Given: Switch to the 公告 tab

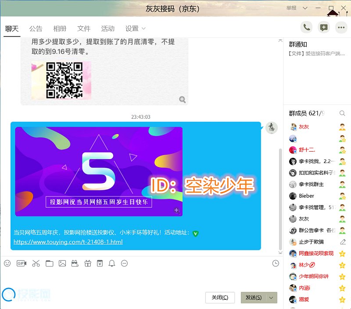Looking at the screenshot, I should [x=36, y=28].
